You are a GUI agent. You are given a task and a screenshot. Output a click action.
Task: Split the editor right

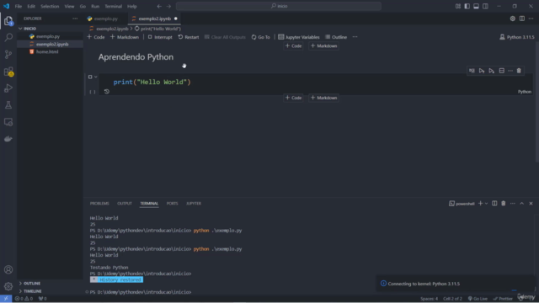point(522,19)
